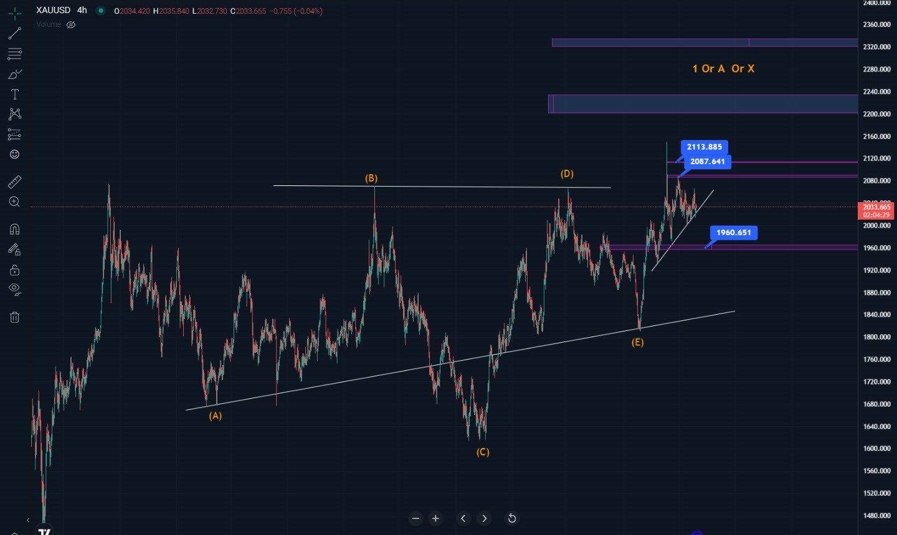This screenshot has width=897, height=535.
Task: Click the high price H2035.840 value
Action: click(171, 11)
